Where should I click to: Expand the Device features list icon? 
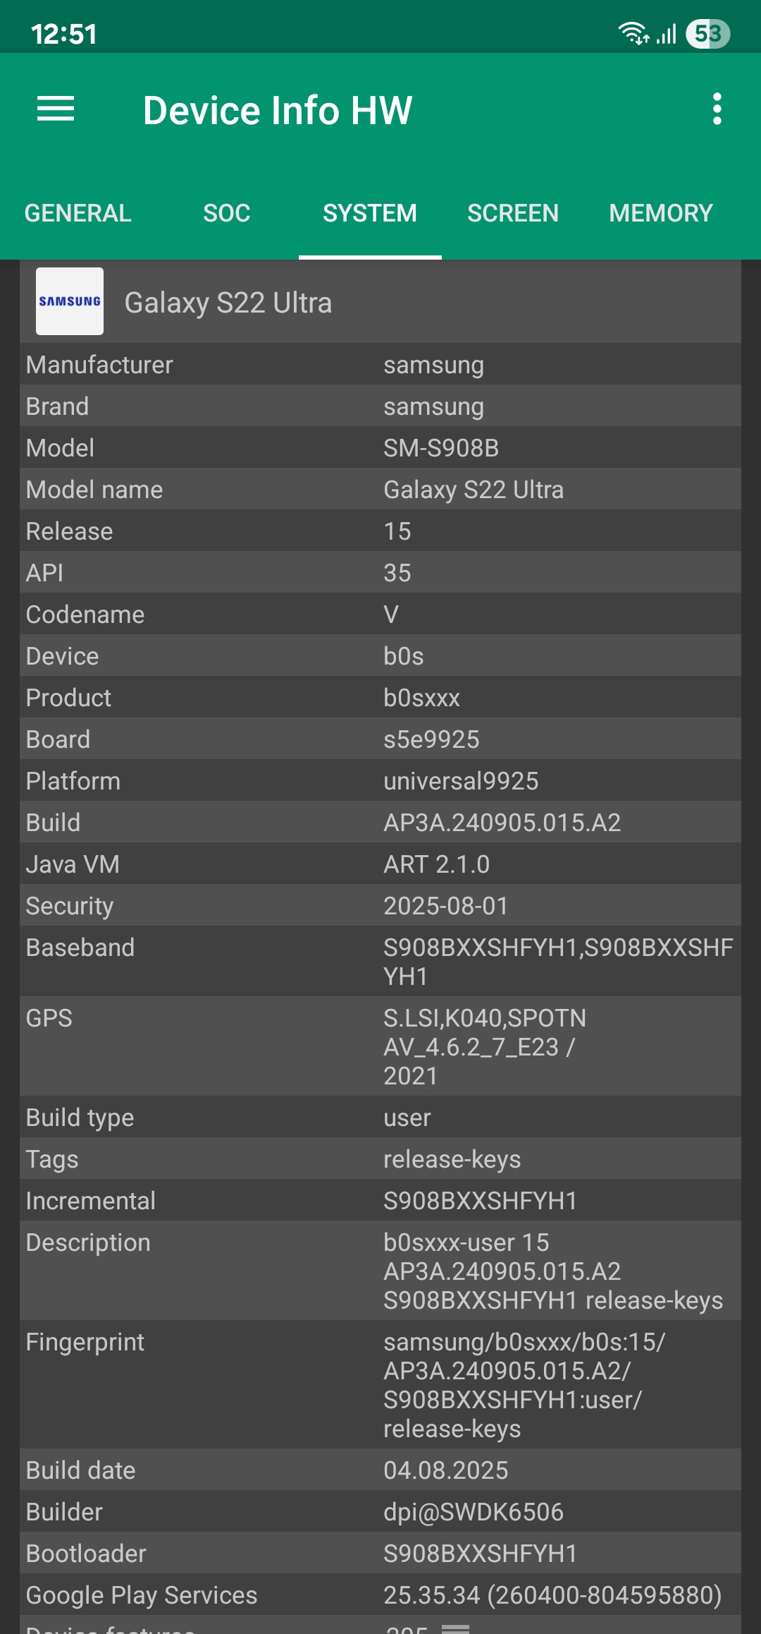tap(455, 1627)
